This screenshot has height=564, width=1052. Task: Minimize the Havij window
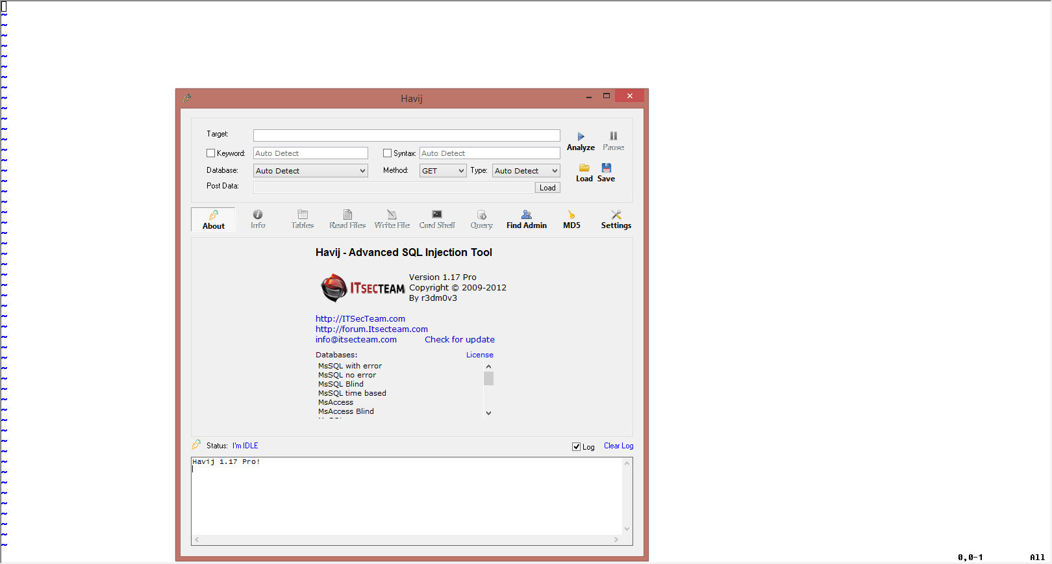pos(589,96)
